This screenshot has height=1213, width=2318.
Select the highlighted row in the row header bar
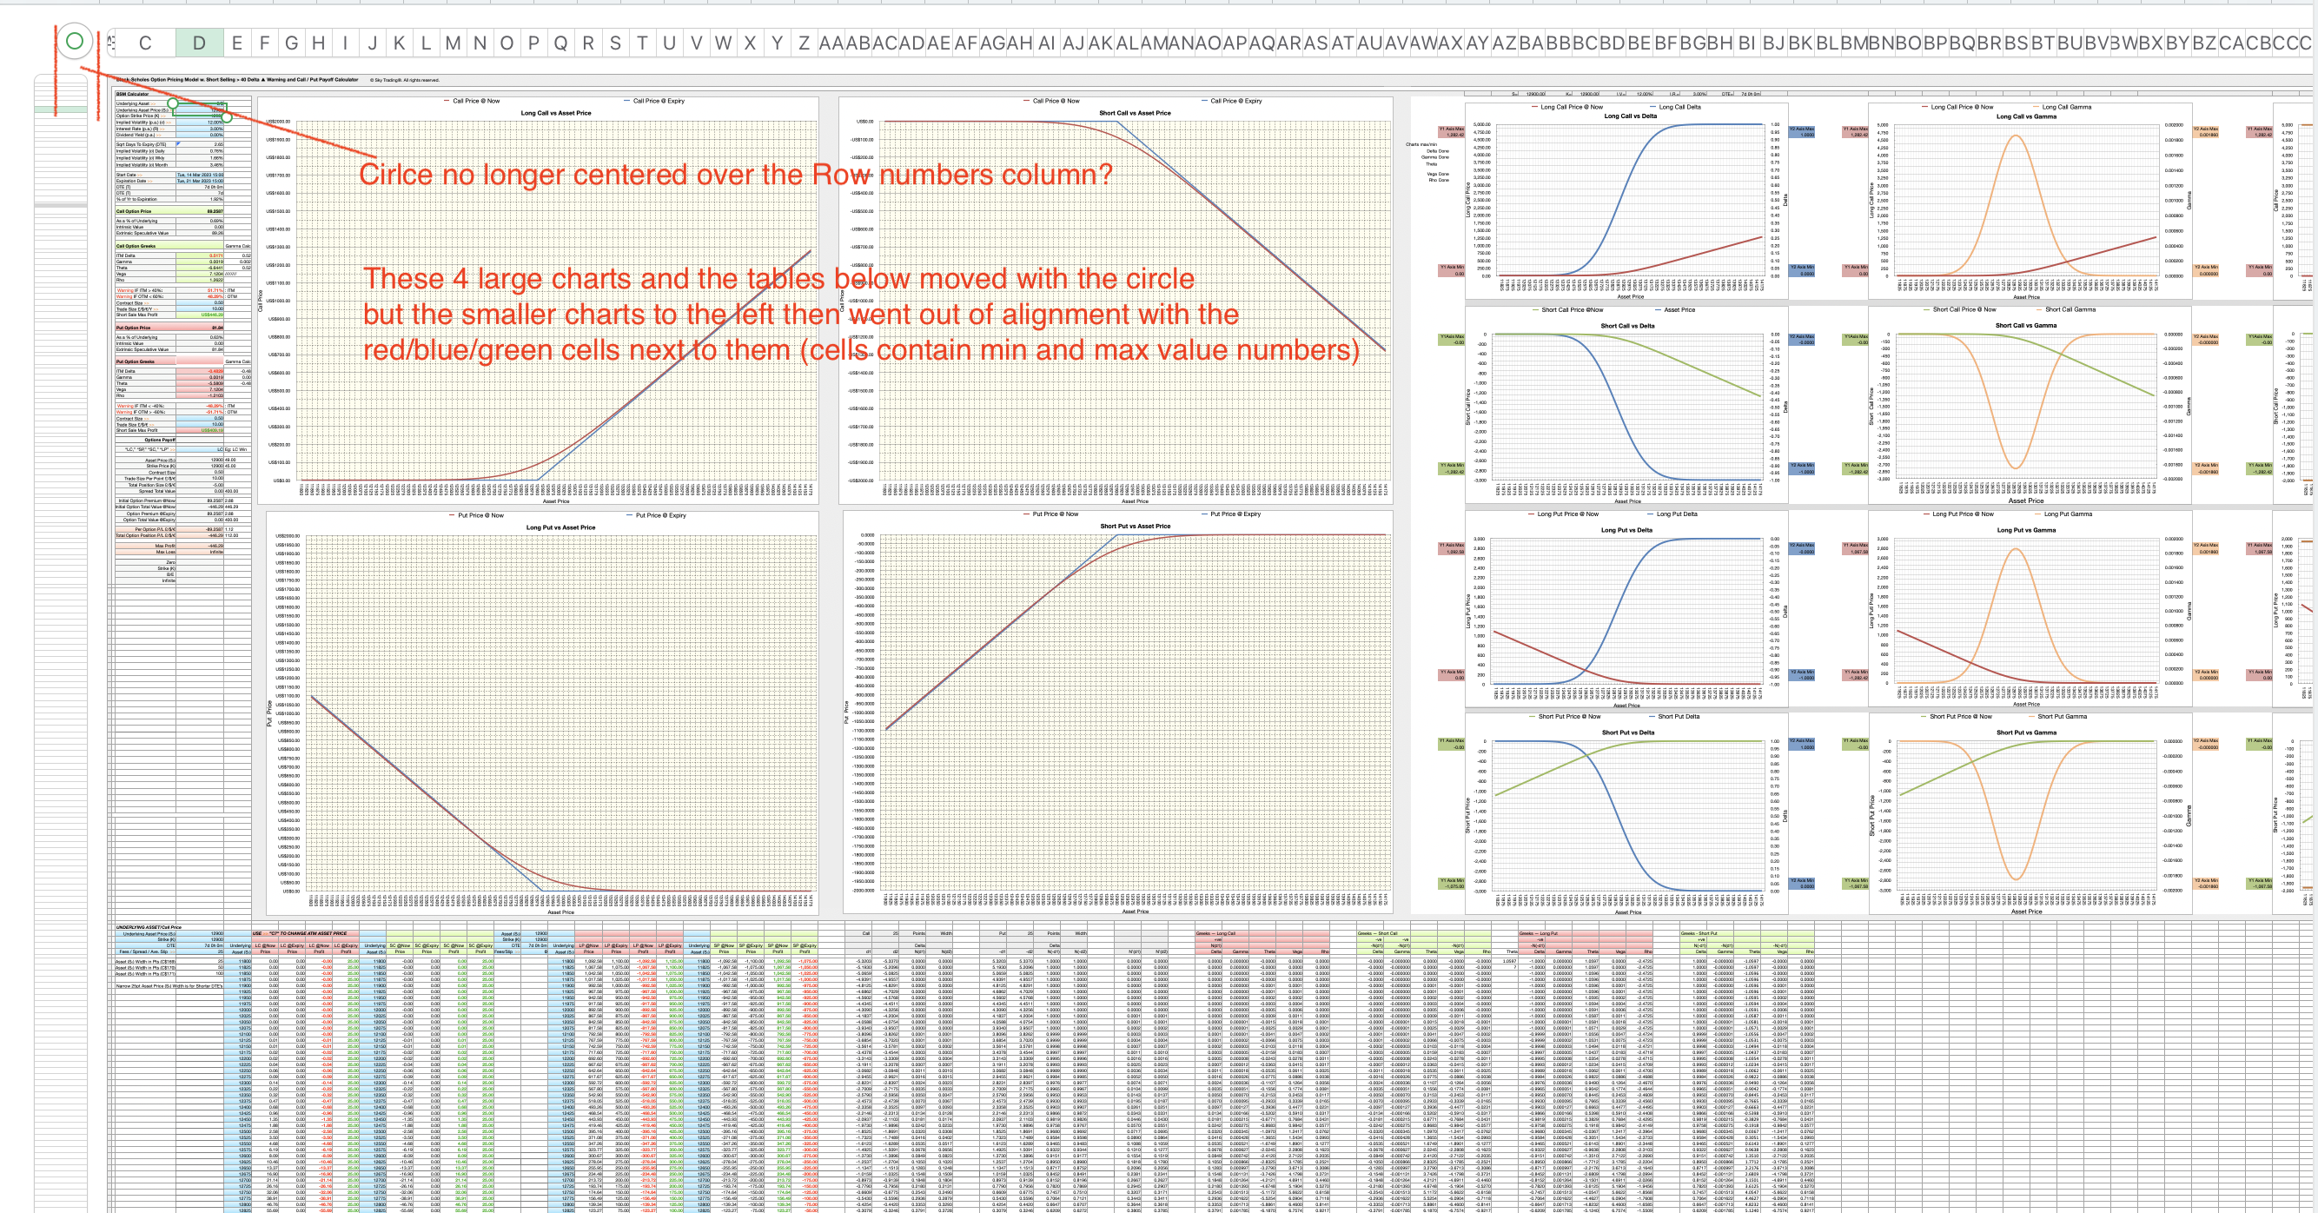coord(60,109)
